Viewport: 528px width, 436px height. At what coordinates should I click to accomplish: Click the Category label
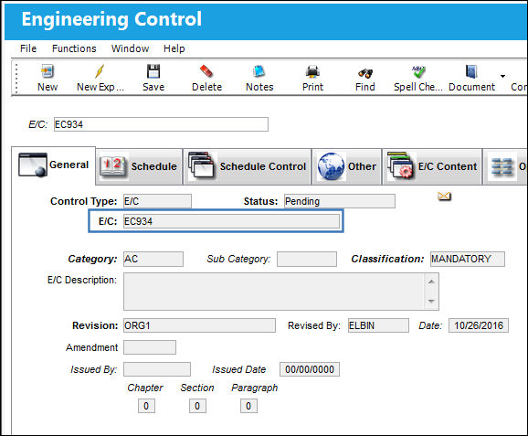(x=92, y=259)
